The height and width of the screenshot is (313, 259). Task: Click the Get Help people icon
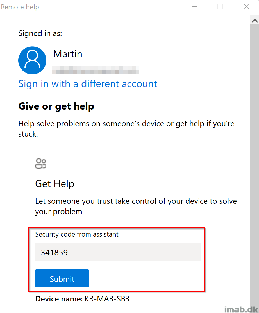(41, 164)
